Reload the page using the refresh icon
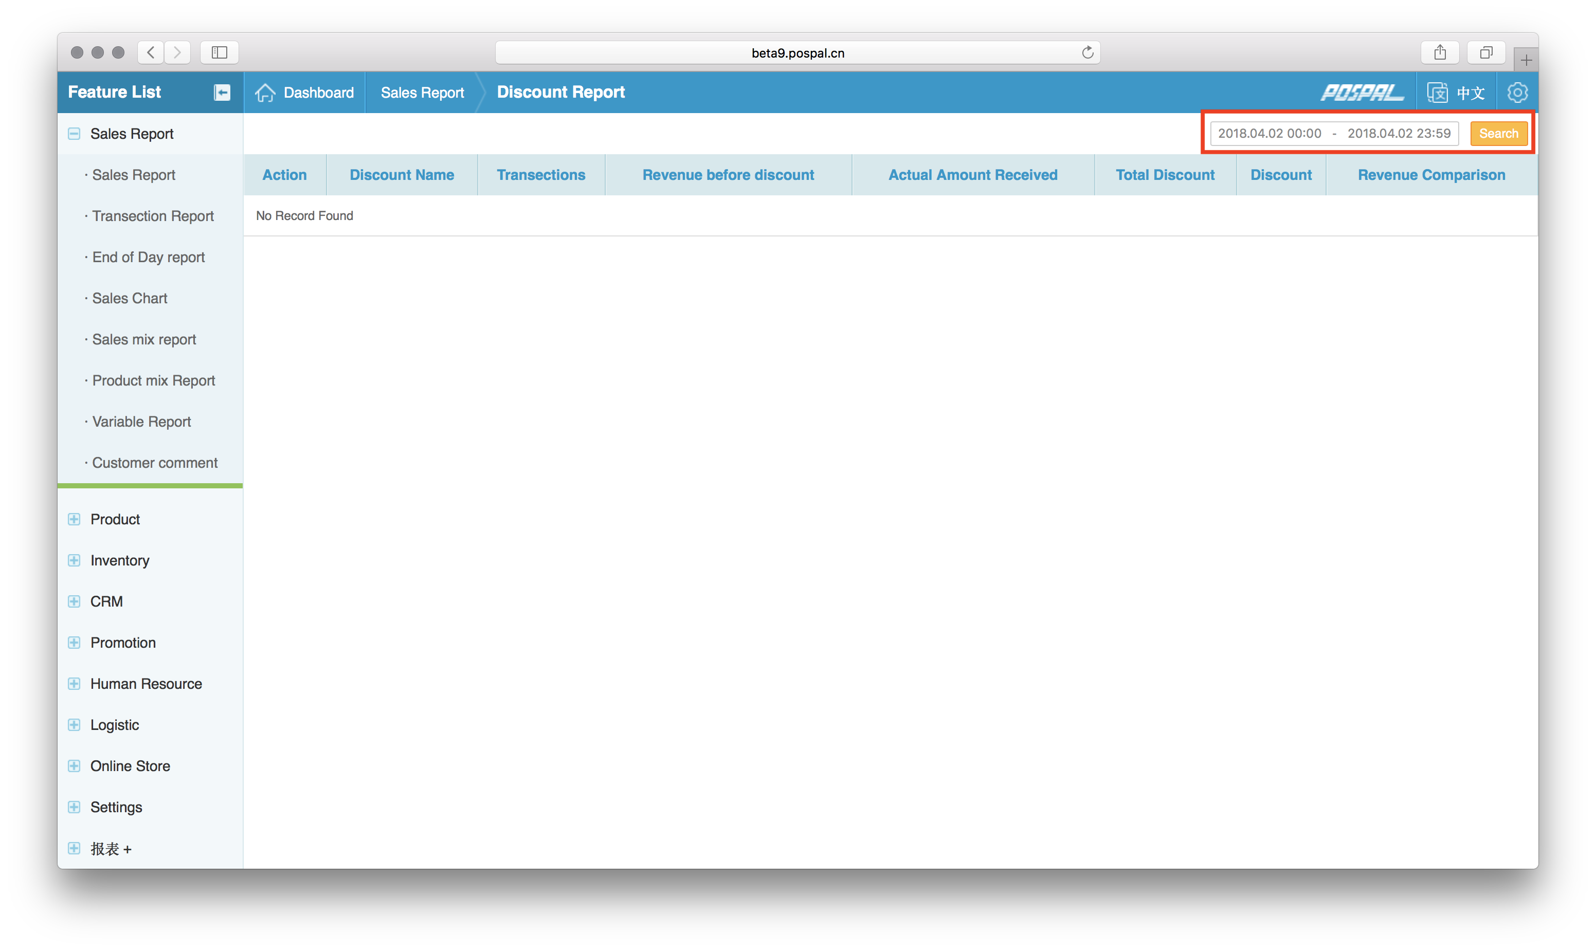 [1087, 52]
